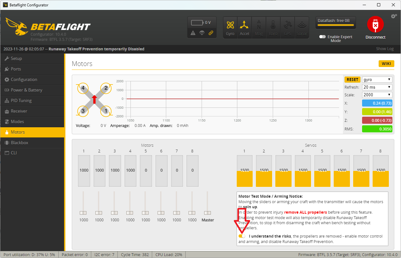Click motor 4 in the quad diagram
401x258 pixels.
pos(83,88)
